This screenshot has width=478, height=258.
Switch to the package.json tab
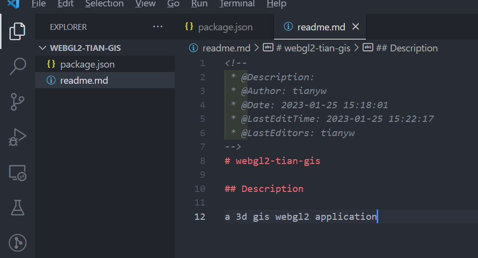point(224,27)
